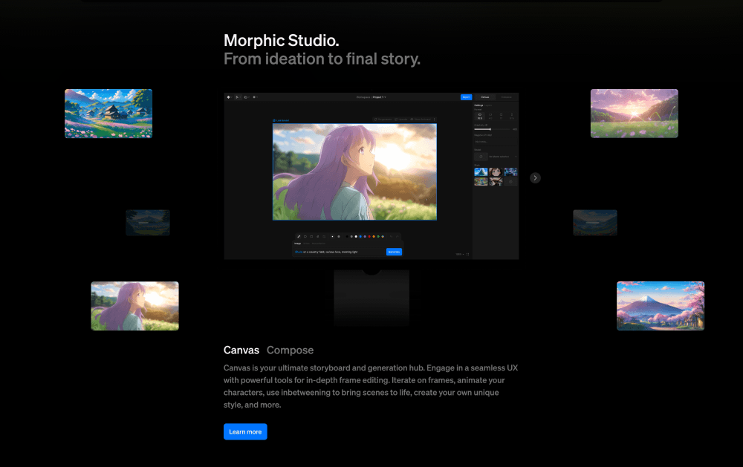Open the align menu icon in top toolbar
743x467 pixels.
[x=254, y=97]
